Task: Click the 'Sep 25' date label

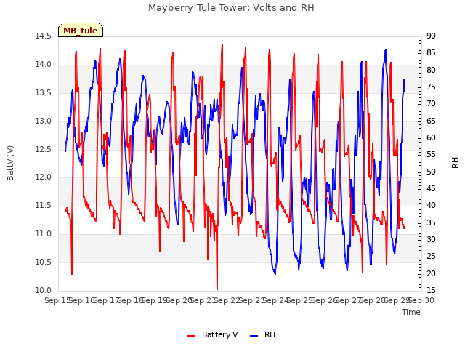Action: pyautogui.click(x=300, y=300)
